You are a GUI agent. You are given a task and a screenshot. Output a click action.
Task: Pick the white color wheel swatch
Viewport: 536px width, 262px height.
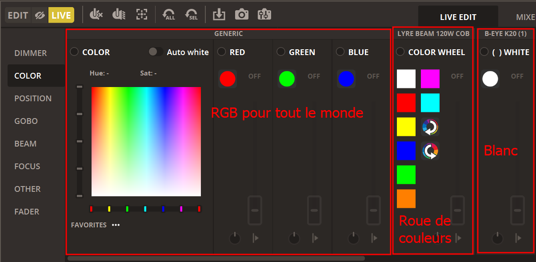[x=406, y=79]
